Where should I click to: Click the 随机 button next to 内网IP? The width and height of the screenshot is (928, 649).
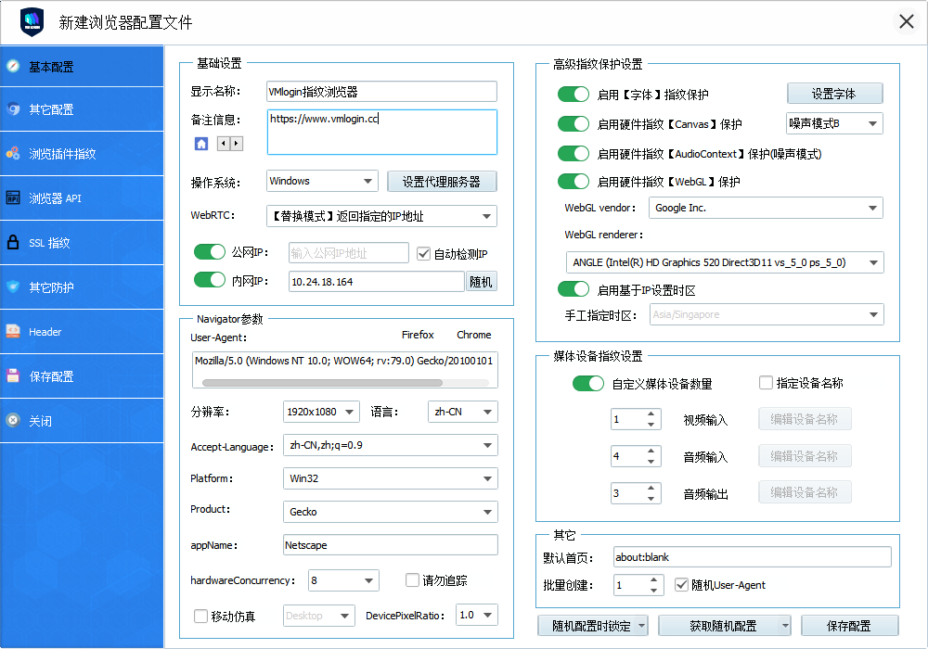point(482,280)
